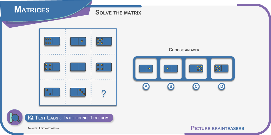Viewport: 271px width, 135px height.
Task: Click the blank domino in matrix center
Action: (x=78, y=67)
